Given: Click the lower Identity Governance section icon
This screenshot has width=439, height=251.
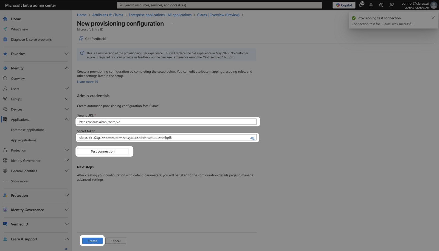Looking at the screenshot, I should tap(5, 210).
